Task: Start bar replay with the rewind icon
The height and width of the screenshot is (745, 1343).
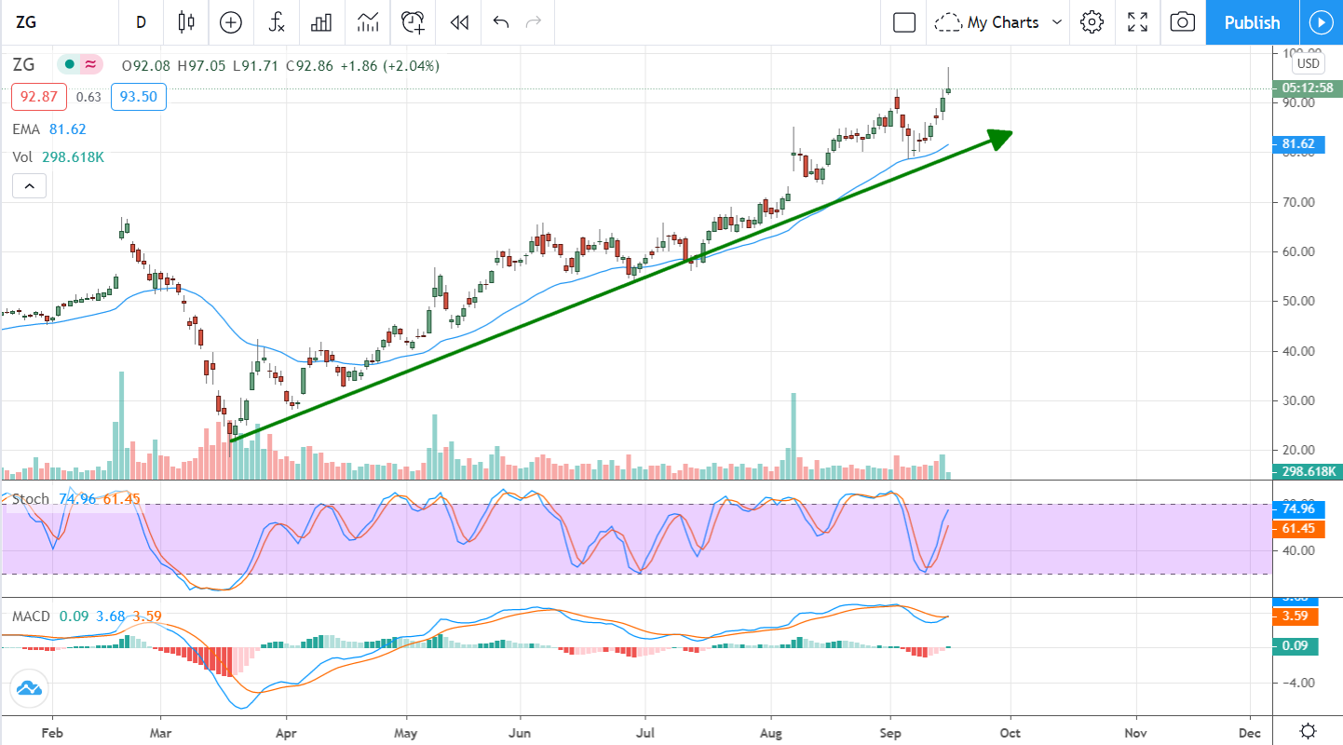Action: tap(458, 22)
